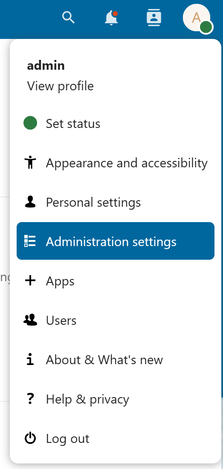
Task: Click the two-person Users icon
Action: [x=30, y=320]
